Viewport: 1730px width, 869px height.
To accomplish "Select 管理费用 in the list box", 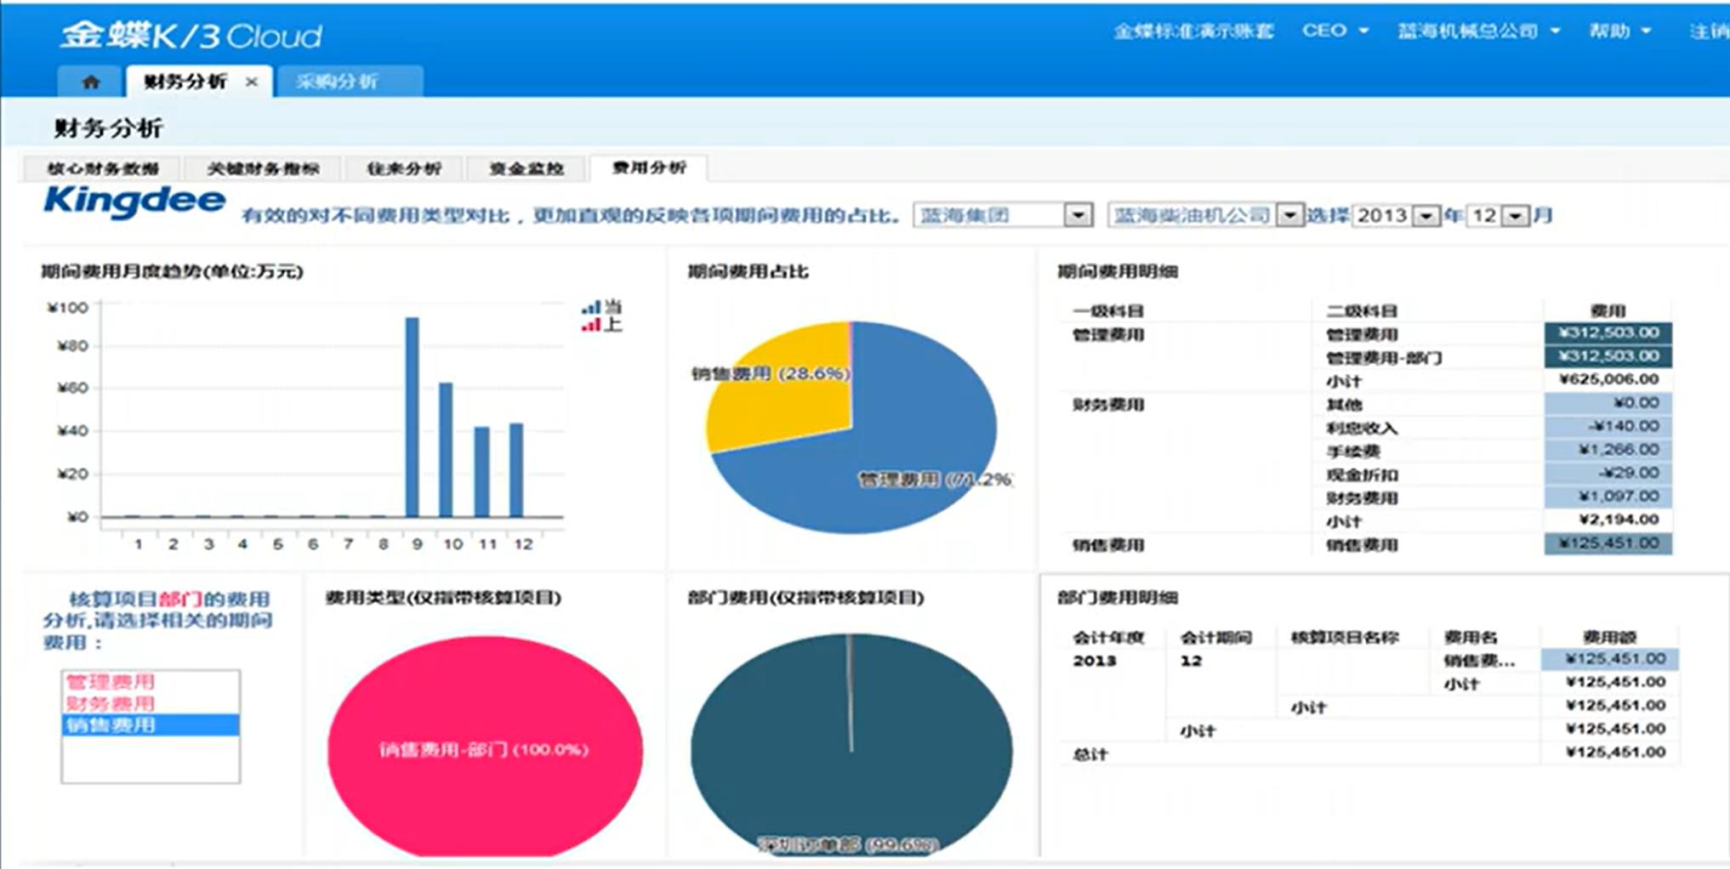I will click(x=151, y=681).
